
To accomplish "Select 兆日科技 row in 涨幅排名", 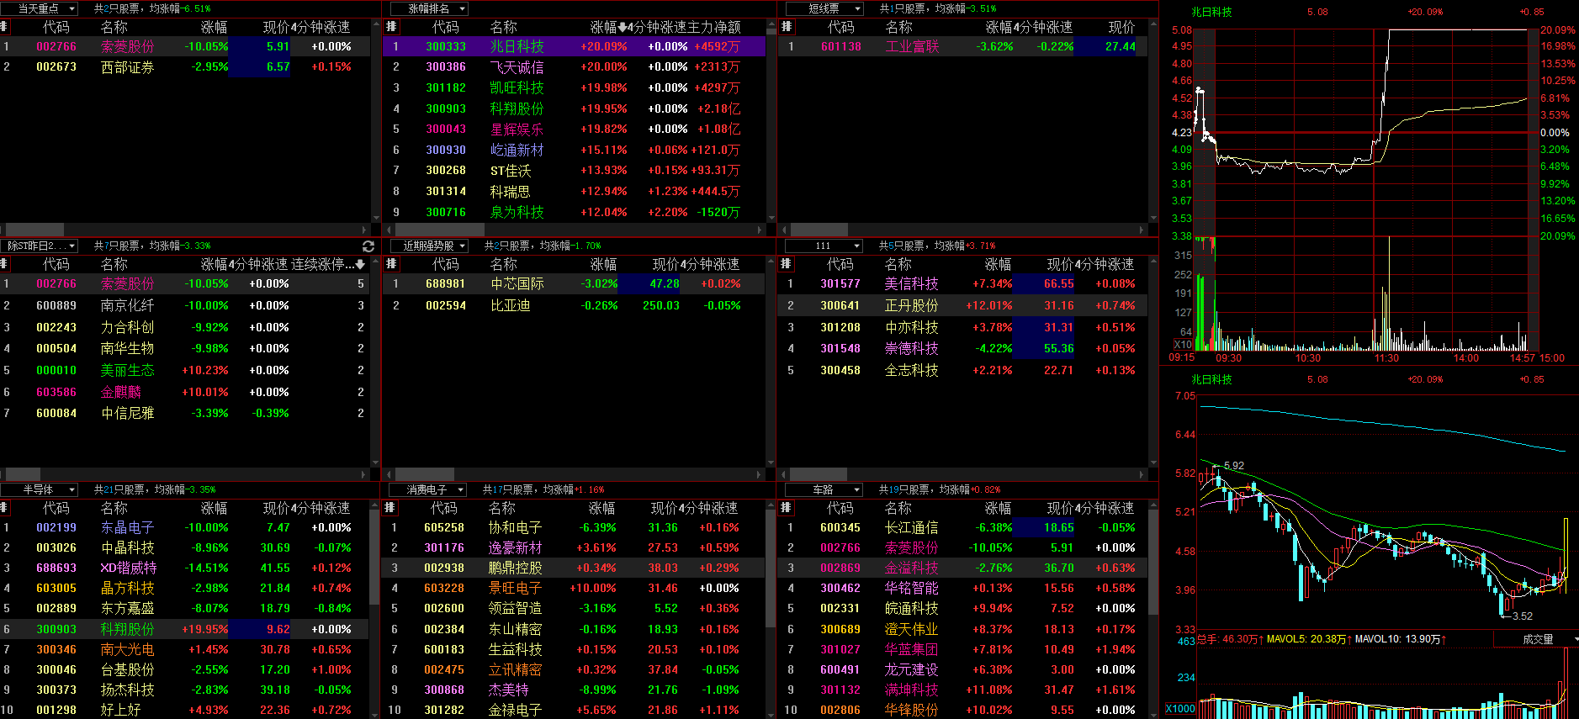I will pyautogui.click(x=575, y=46).
